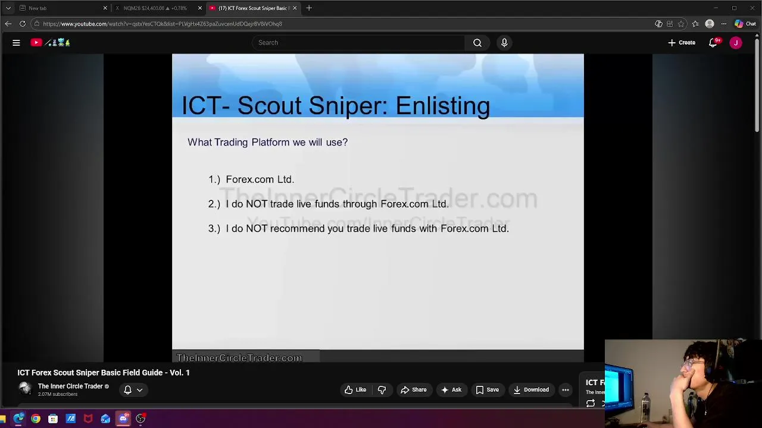Like the video
The image size is (762, 428).
click(355, 390)
